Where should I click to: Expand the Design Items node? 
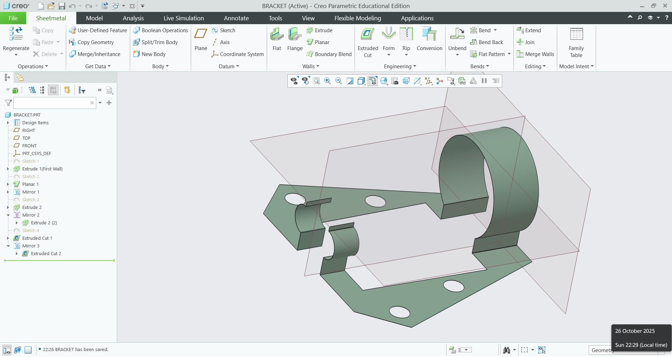[8, 123]
